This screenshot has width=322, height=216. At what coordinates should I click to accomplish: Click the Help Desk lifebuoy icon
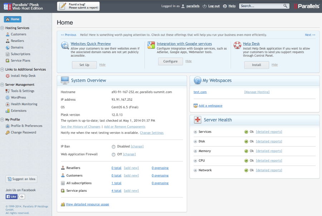[x=237, y=45]
